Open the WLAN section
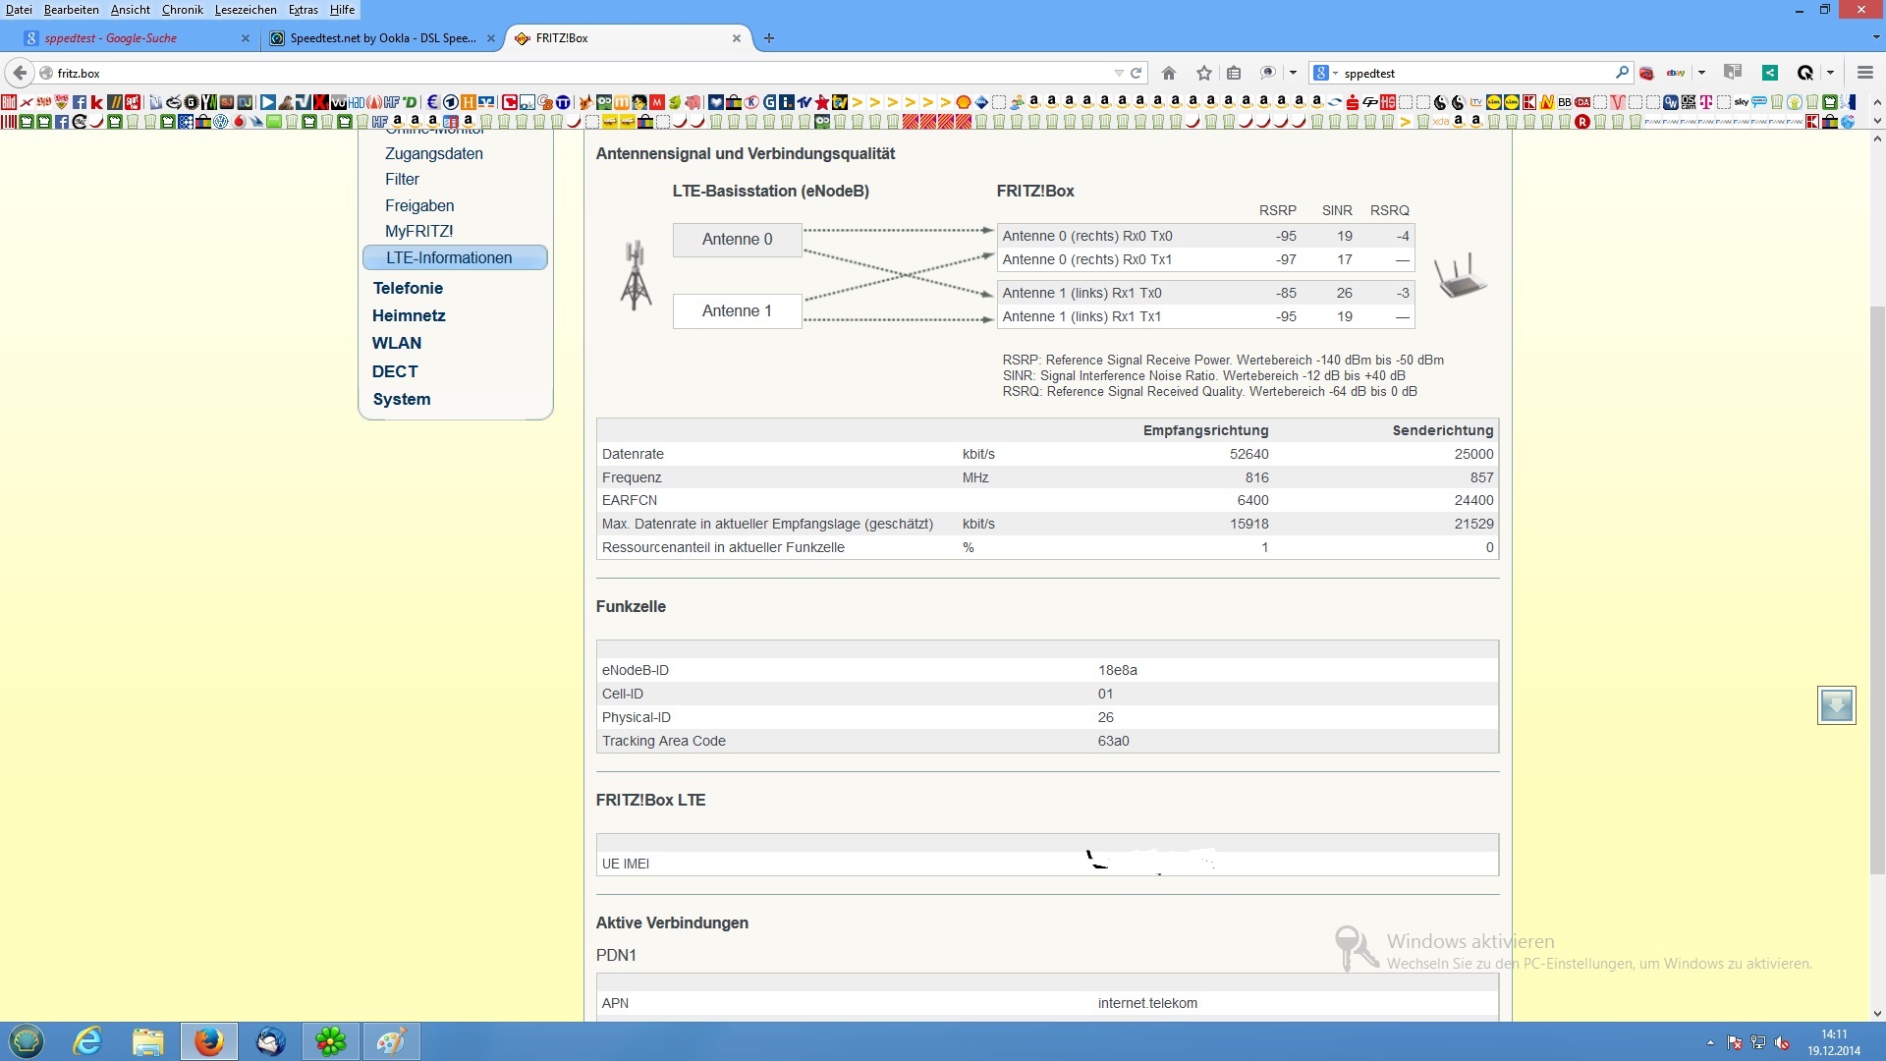The image size is (1886, 1061). coord(397,343)
